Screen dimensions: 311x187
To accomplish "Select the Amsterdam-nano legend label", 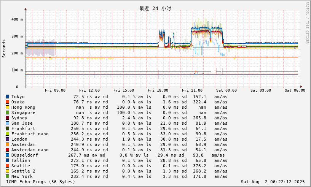I will 30,150.
